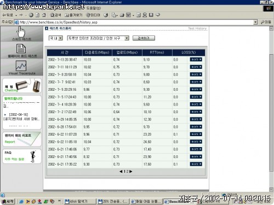Expand hidden quick launch items chevron
This screenshot has width=274, height=205.
pos(59,201)
